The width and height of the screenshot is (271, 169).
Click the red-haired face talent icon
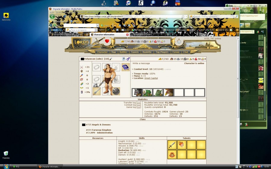(x=172, y=154)
